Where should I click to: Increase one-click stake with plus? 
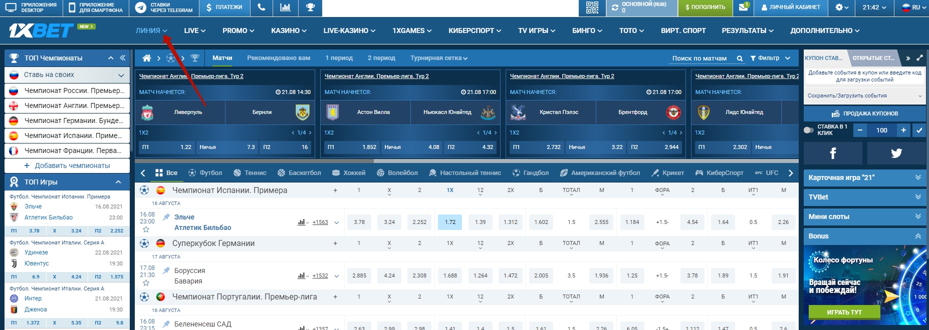[903, 130]
